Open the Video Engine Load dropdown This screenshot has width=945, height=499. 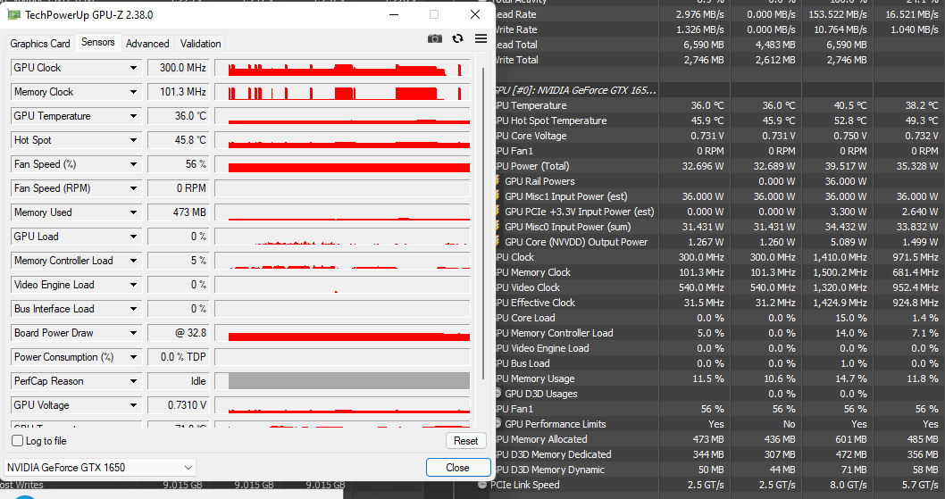coord(133,285)
